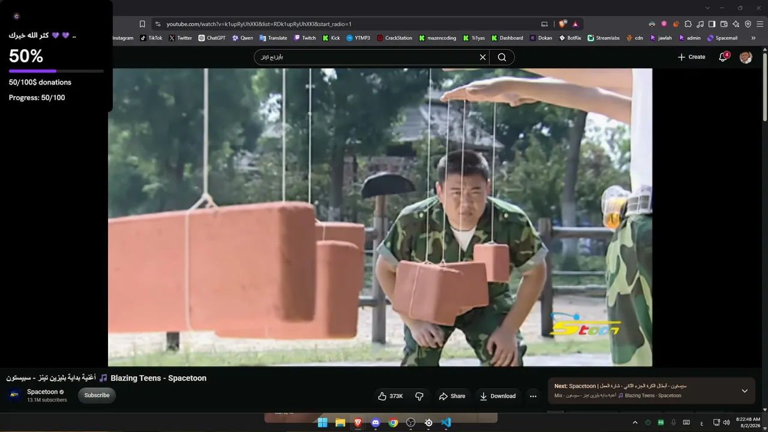Open the Brave Wallet icon
The width and height of the screenshot is (768, 432).
tap(724, 24)
